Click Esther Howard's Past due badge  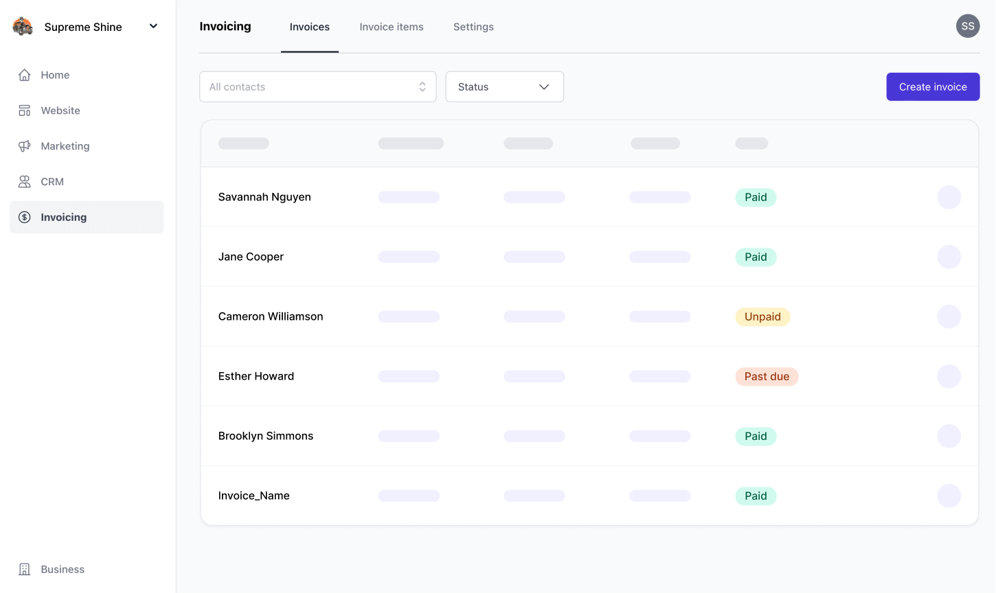click(x=767, y=377)
